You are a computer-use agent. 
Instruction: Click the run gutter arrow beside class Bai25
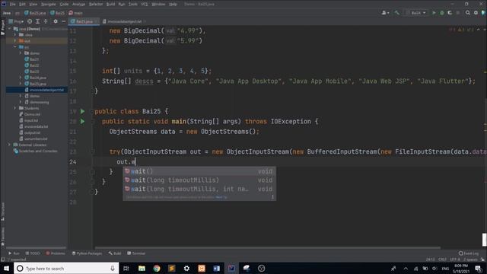83,111
